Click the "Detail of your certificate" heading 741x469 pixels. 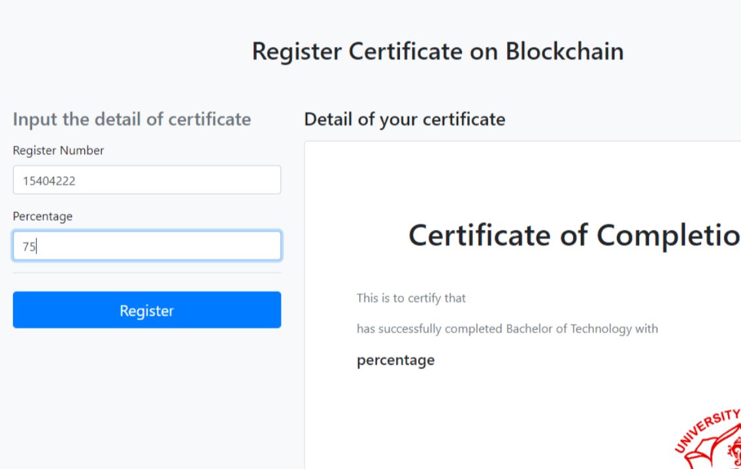pos(404,120)
